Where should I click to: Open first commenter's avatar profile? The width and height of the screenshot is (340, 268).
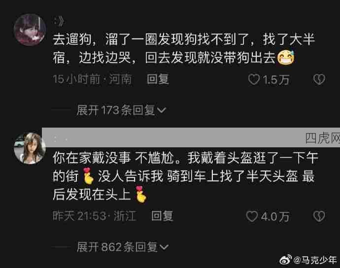click(x=30, y=30)
